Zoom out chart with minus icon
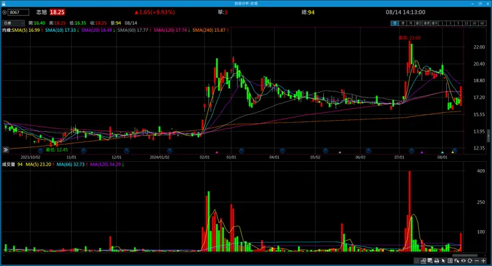Viewport: 492px width, 266px height. (477, 261)
